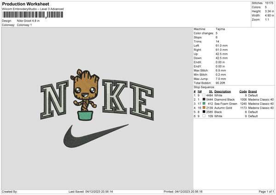Click the Black color swatch in row 5
This screenshot has width=276, height=195.
[x=204, y=112]
